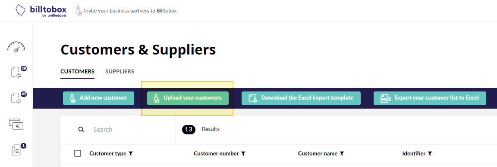
Task: Open outgoing documents icon with badge 42
Action: pos(18,97)
